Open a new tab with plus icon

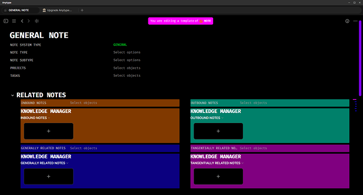pyautogui.click(x=82, y=10)
